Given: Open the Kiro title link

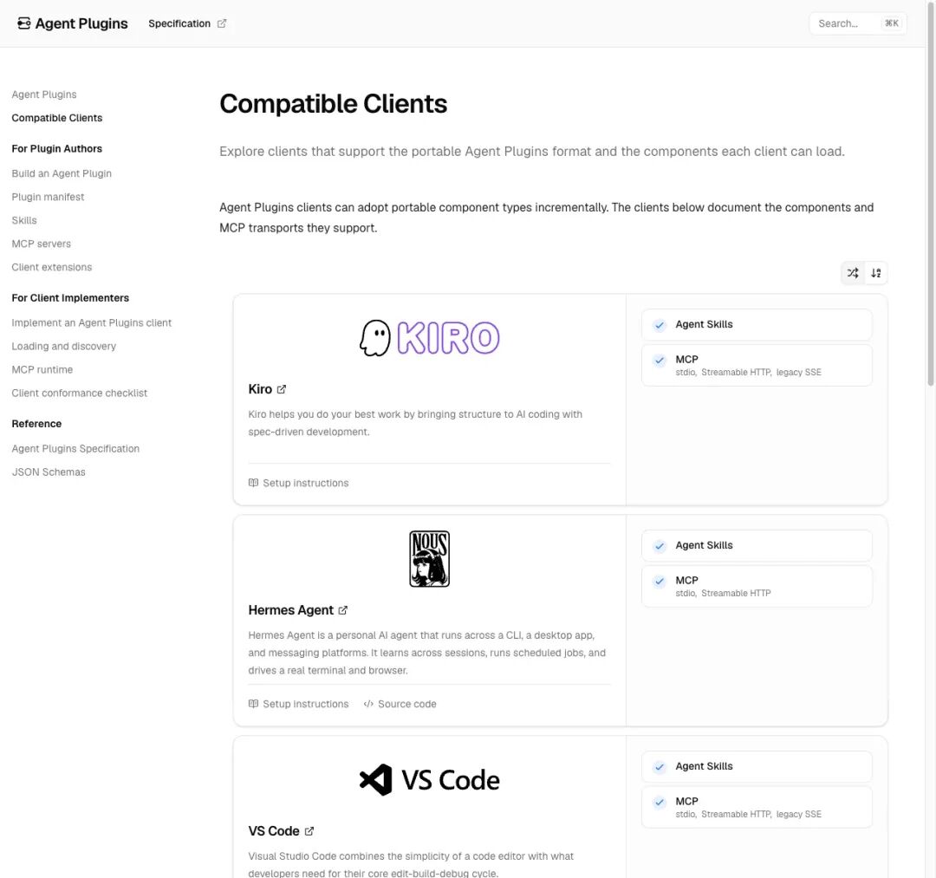Looking at the screenshot, I should tap(260, 389).
